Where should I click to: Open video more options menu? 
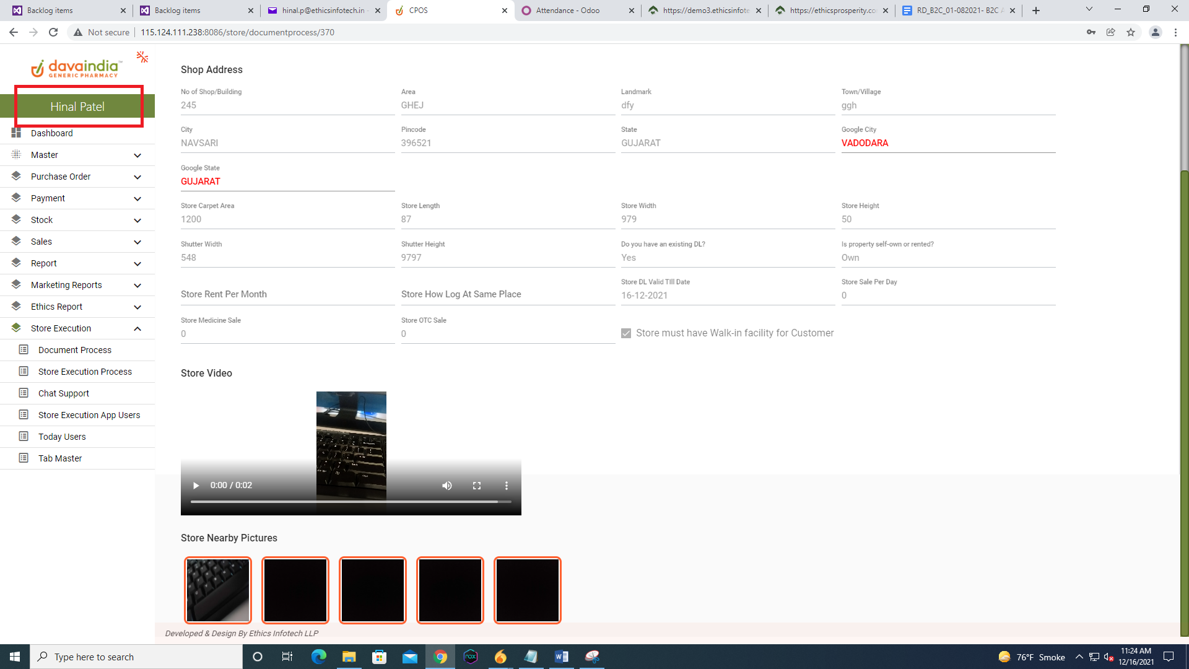506,486
